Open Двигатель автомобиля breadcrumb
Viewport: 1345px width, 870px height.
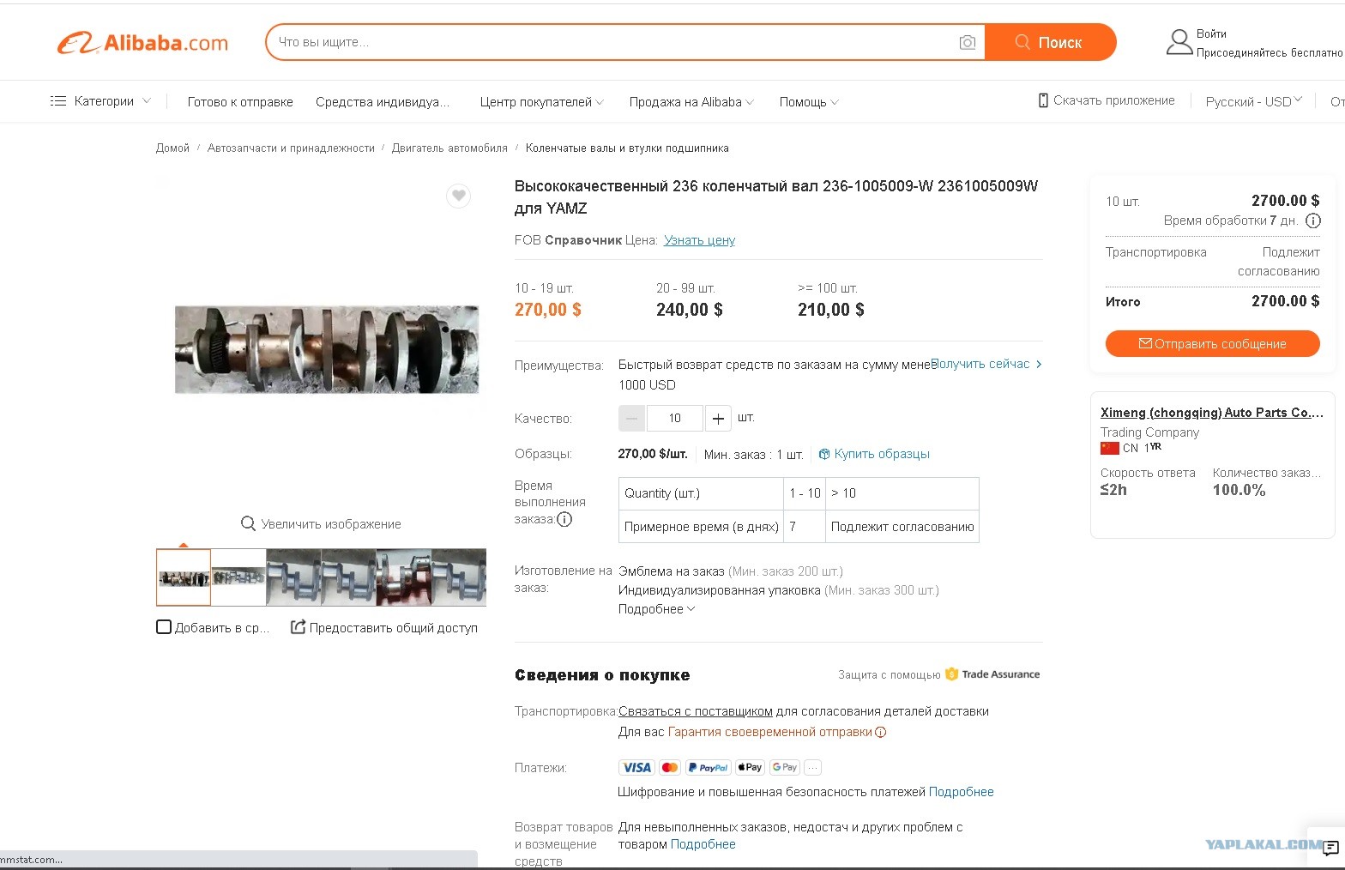tap(449, 148)
